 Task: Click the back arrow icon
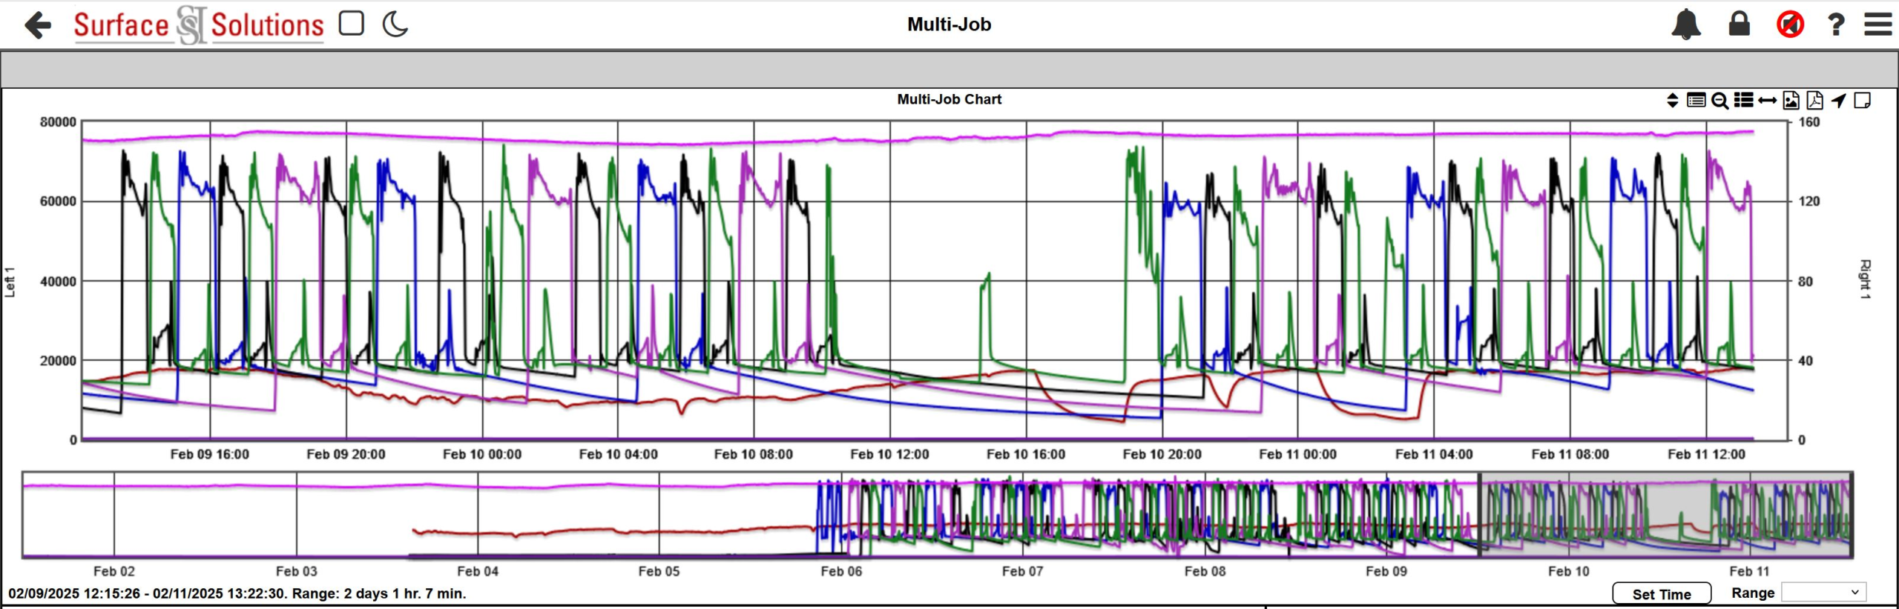pyautogui.click(x=38, y=25)
